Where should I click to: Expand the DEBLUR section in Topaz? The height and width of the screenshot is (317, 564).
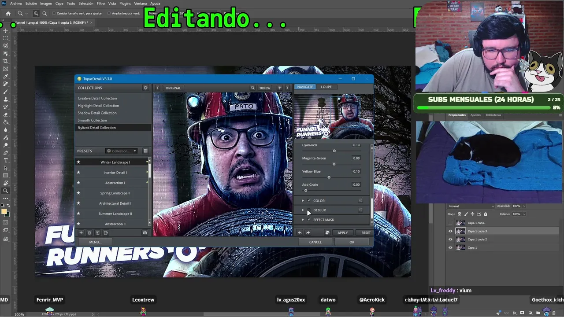click(x=303, y=210)
